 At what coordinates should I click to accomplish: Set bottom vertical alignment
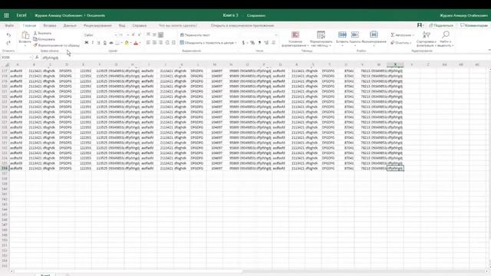160,34
